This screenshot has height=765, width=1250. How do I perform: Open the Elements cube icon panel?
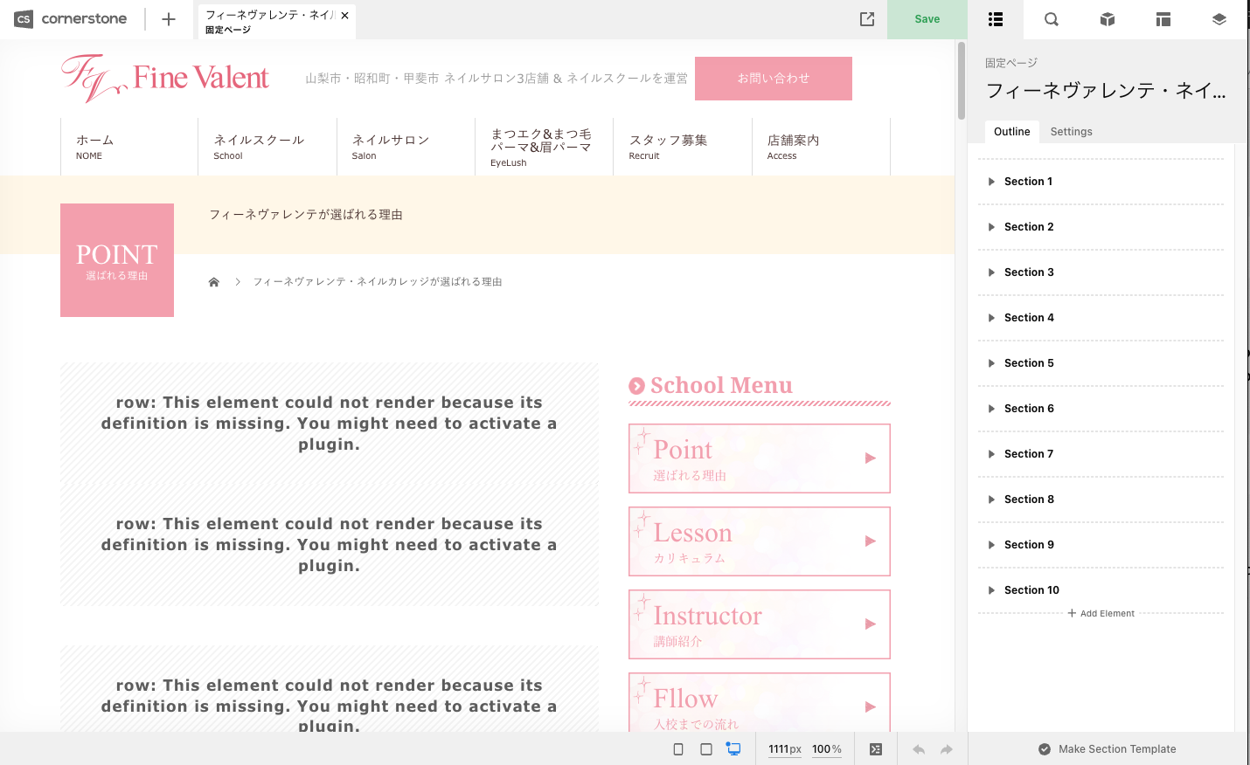1107,19
